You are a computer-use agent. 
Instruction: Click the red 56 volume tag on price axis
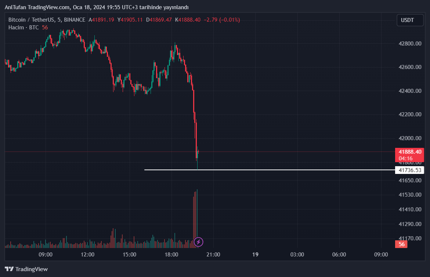point(401,244)
